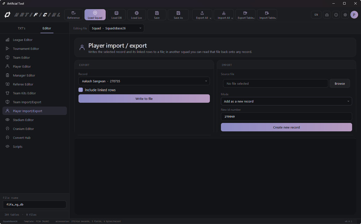Select Player Import/Export sidebar item
This screenshot has width=361, height=224.
(35, 111)
